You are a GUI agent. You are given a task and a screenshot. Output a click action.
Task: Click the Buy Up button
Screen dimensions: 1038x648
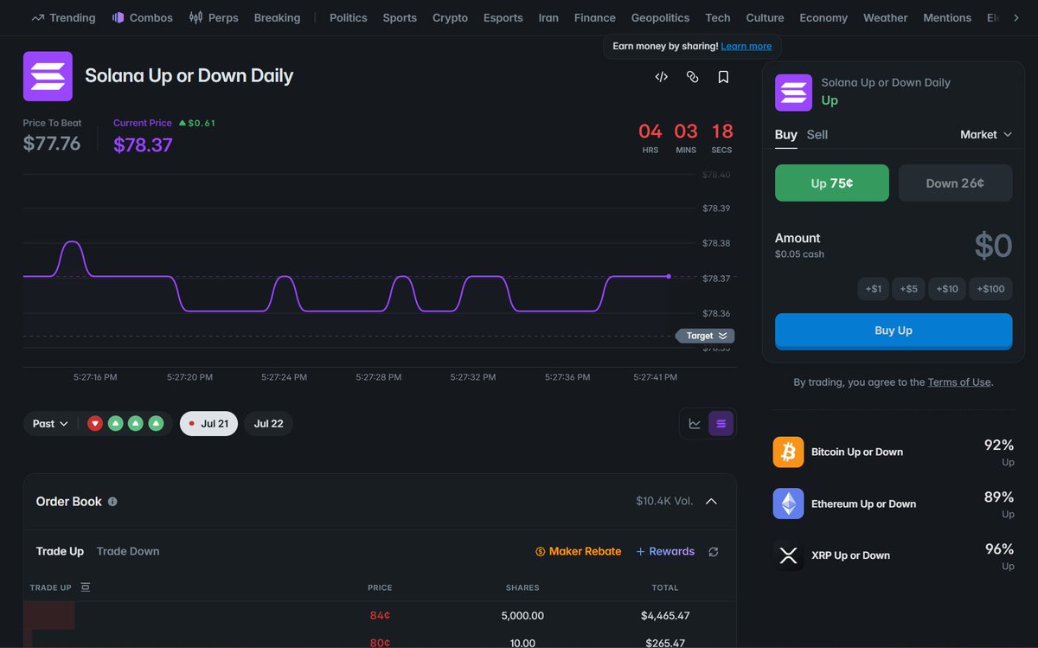[894, 330]
